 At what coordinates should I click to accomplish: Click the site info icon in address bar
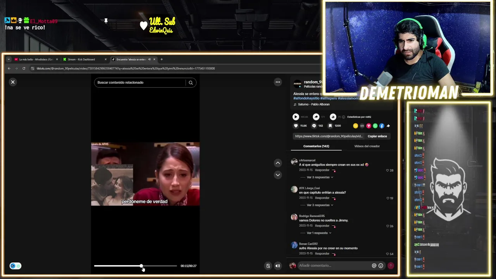(x=33, y=69)
